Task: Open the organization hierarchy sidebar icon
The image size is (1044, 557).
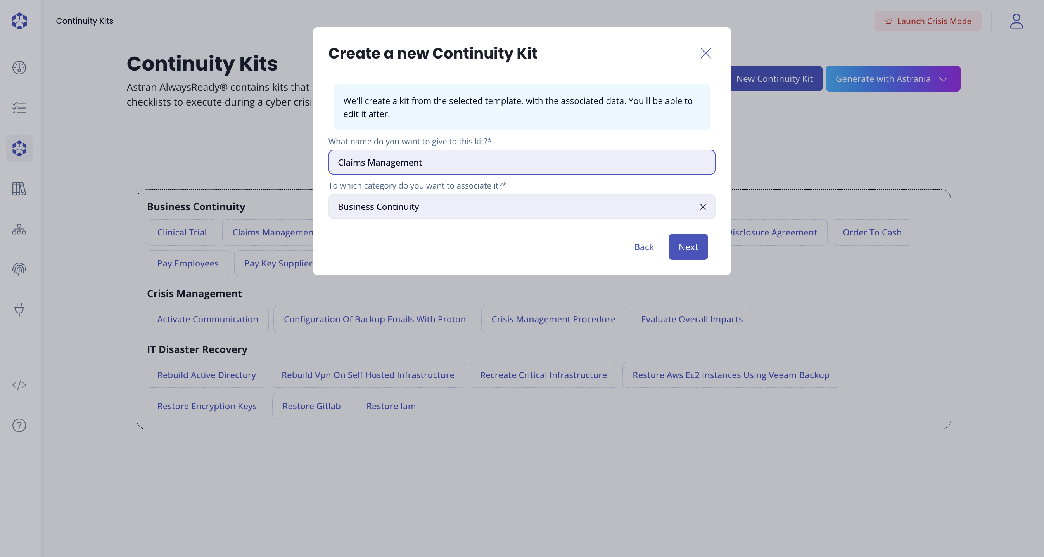Action: [19, 229]
